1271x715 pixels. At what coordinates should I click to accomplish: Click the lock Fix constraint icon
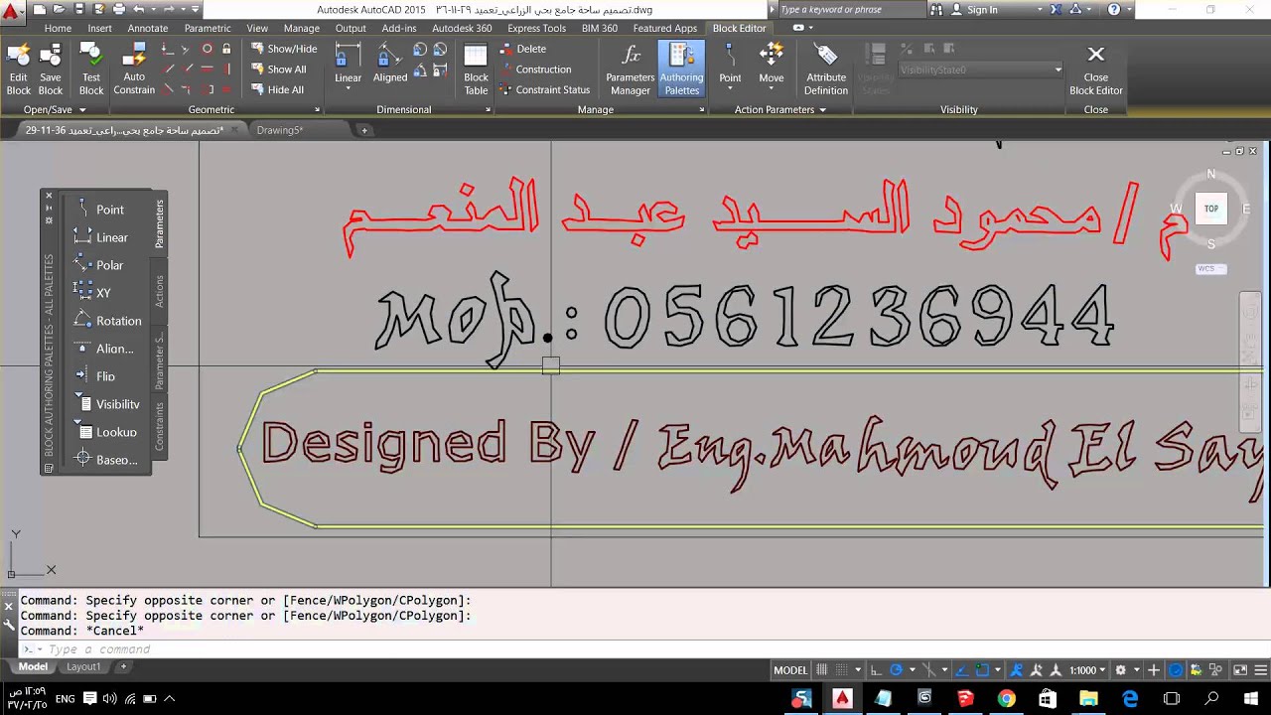pos(226,49)
